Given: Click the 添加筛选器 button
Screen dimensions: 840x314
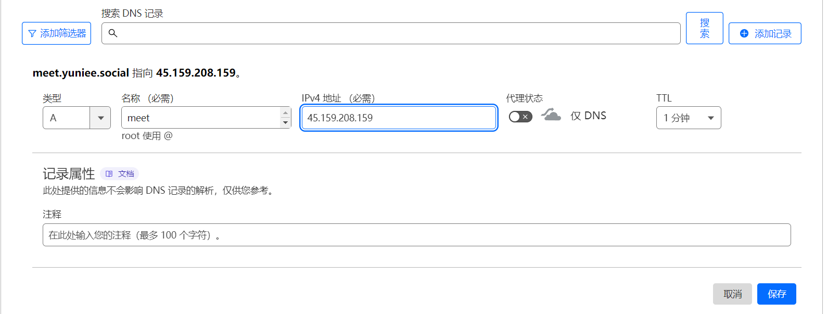Looking at the screenshot, I should 56,33.
